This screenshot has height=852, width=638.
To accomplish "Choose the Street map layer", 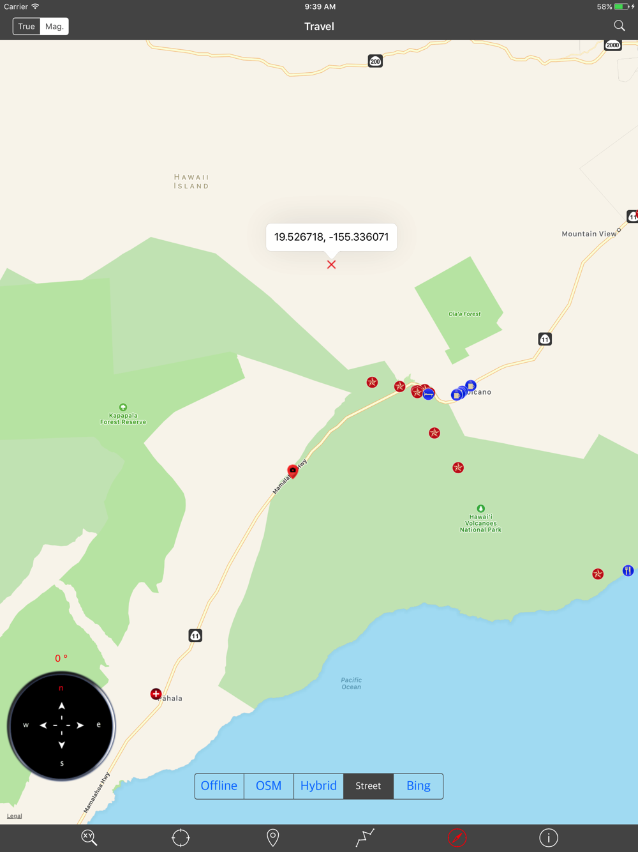I will 368,786.
